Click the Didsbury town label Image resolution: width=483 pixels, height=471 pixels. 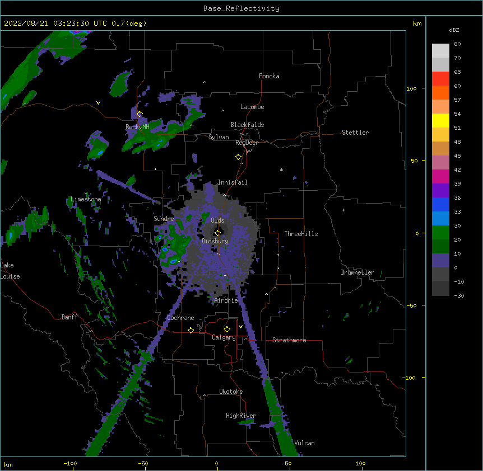[x=215, y=241]
